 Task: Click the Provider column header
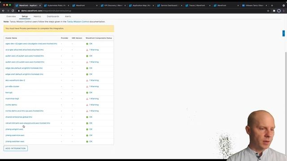[65, 38]
